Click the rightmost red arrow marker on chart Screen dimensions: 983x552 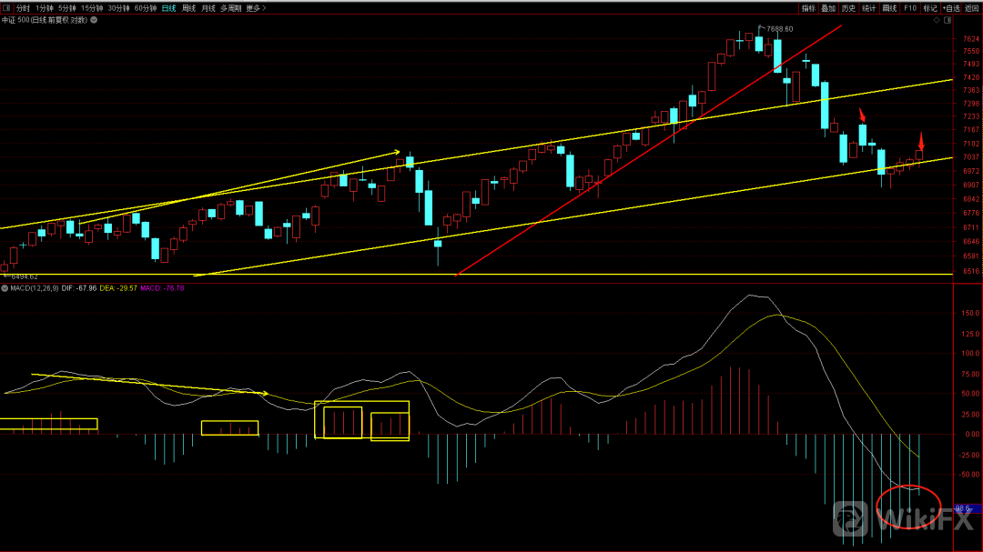[x=920, y=142]
